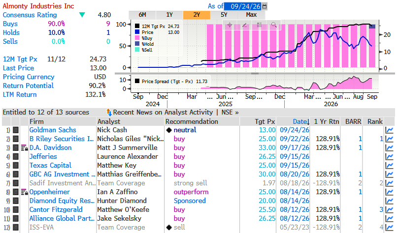Viewport: 397px width, 233px height.
Task: Open the Cantor Fitzgerald firm link
Action: (x=56, y=209)
